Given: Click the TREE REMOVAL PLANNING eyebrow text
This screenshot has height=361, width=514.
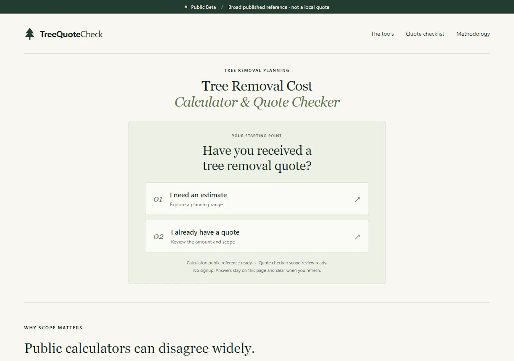Looking at the screenshot, I should 257,70.
